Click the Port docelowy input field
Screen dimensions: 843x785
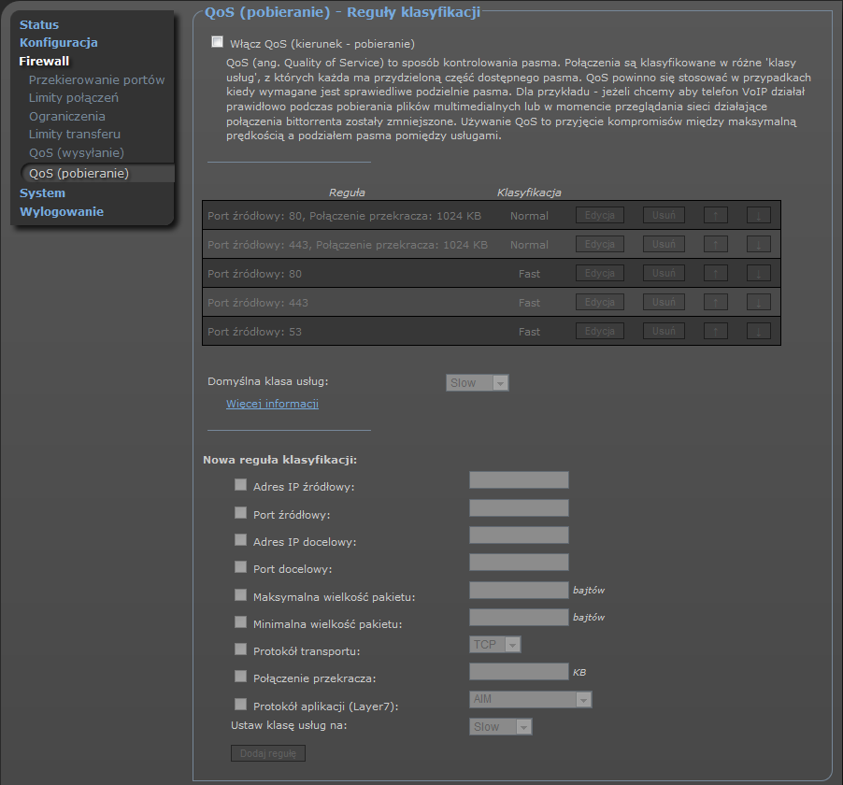pos(519,563)
